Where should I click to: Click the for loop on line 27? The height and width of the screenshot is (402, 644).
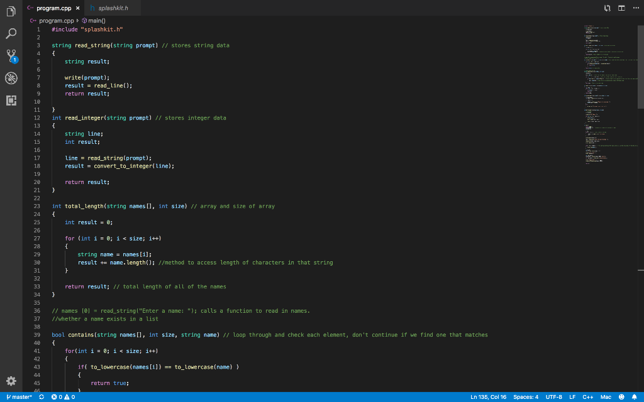(113, 239)
